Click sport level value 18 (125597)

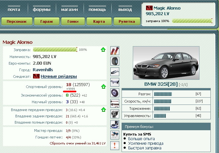click(78, 84)
